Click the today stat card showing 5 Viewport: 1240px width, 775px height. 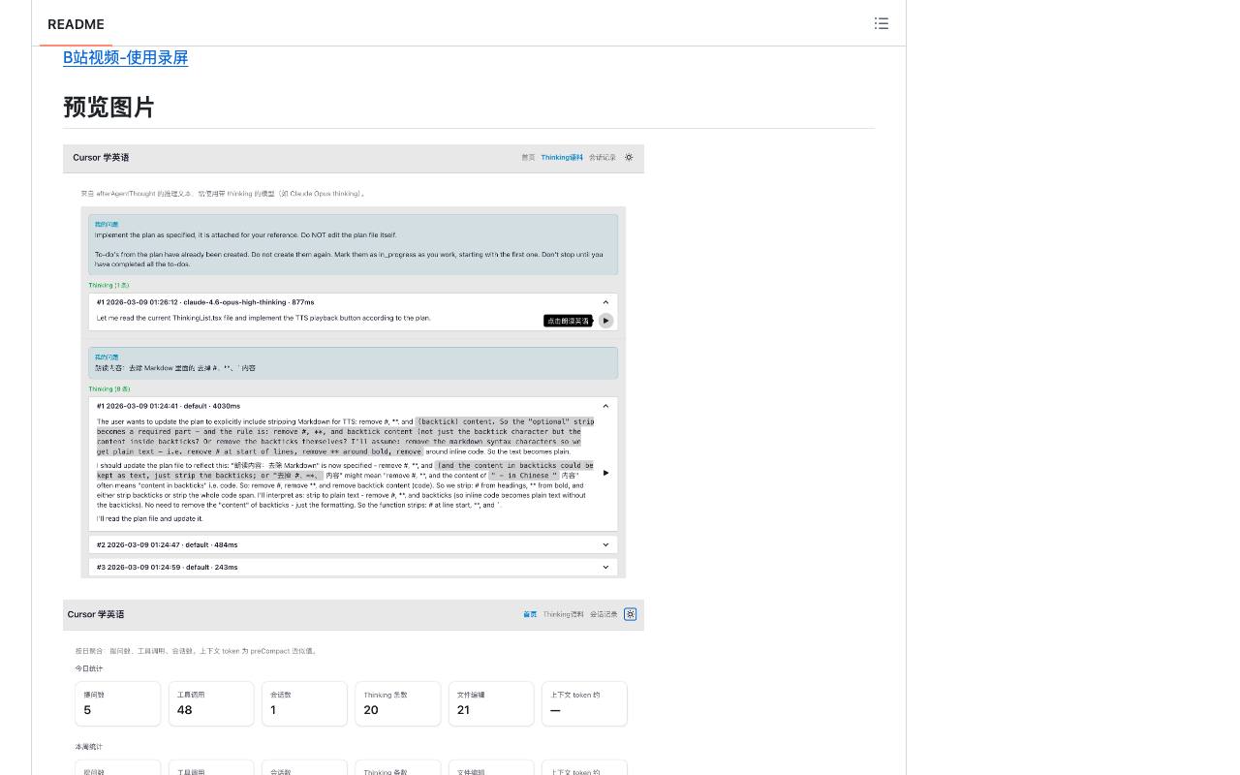tap(118, 704)
